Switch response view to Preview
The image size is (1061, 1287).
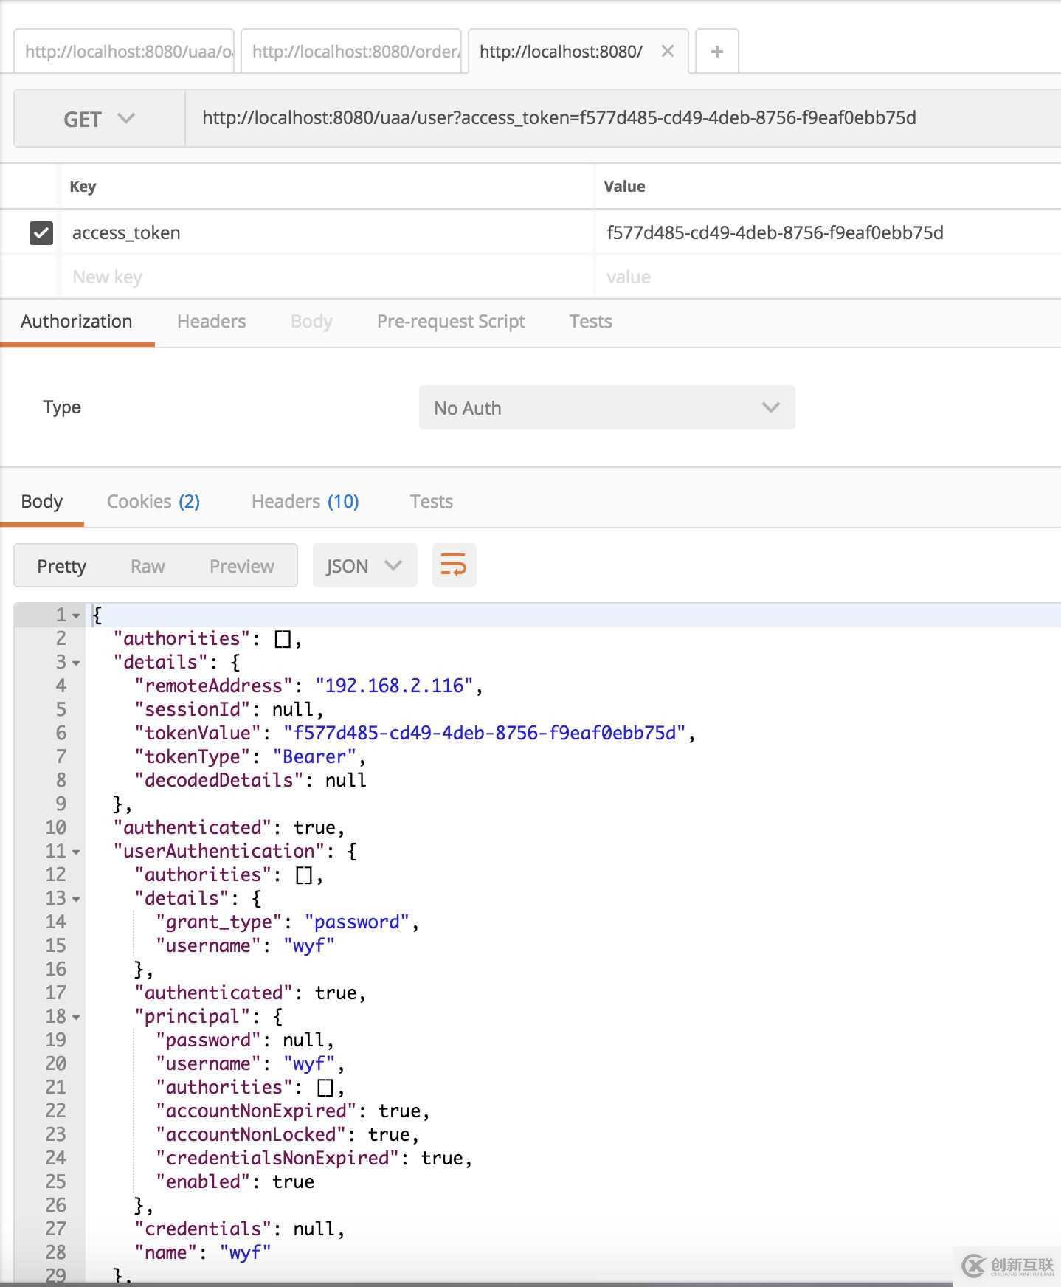click(x=241, y=566)
